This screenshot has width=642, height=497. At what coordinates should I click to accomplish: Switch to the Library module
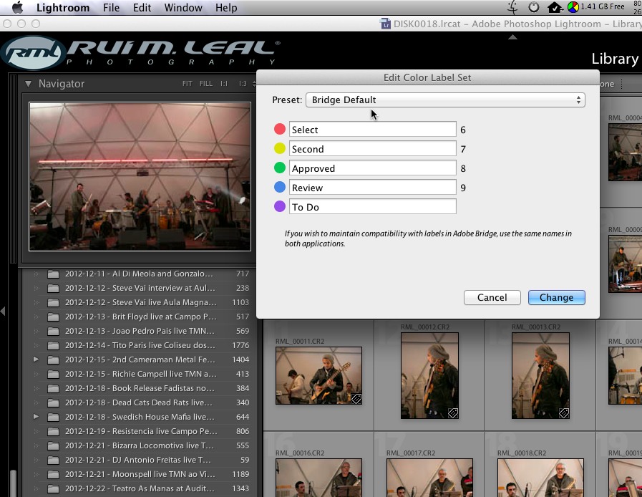pyautogui.click(x=615, y=59)
